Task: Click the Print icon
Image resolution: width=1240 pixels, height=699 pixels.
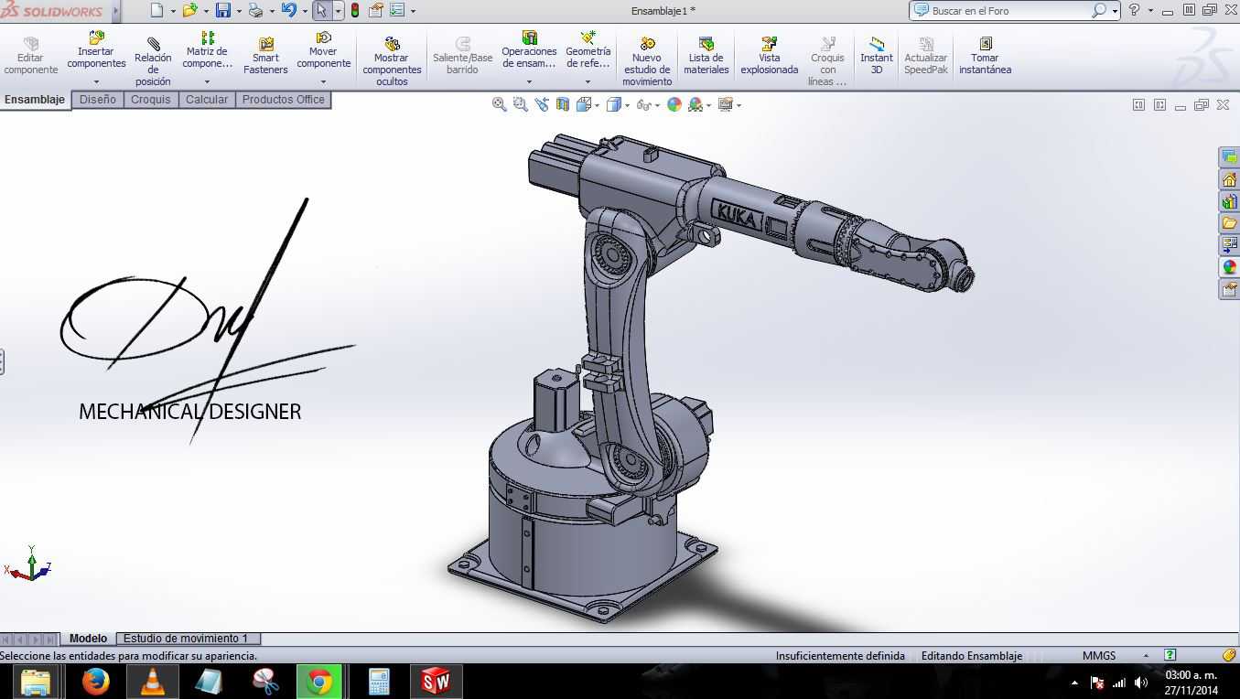Action: click(256, 11)
